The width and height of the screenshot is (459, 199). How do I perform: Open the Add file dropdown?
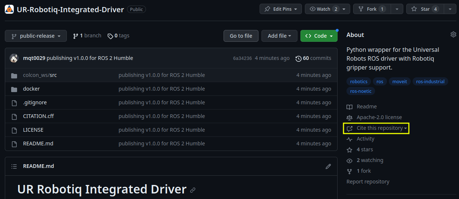pyautogui.click(x=279, y=36)
